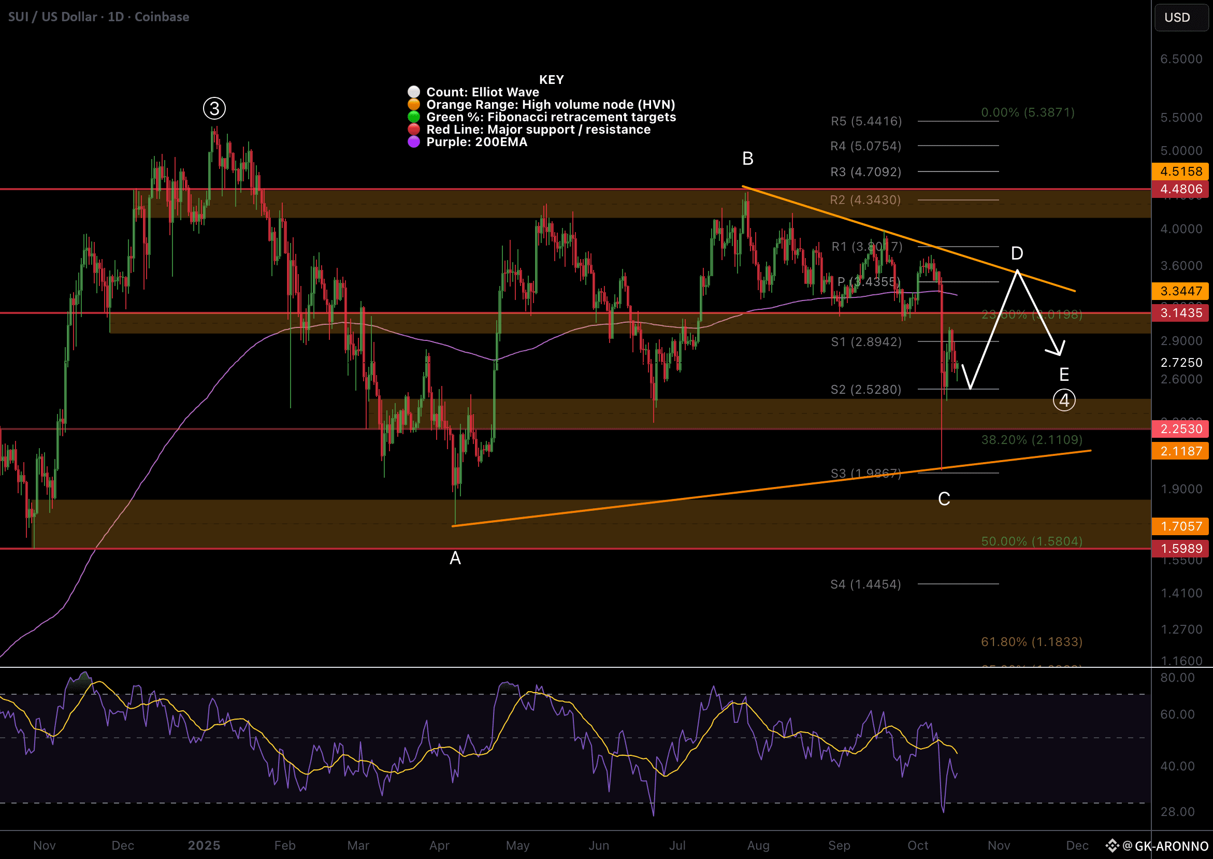The image size is (1213, 859).
Task: Click the red 4.4806 price label
Action: click(x=1180, y=189)
